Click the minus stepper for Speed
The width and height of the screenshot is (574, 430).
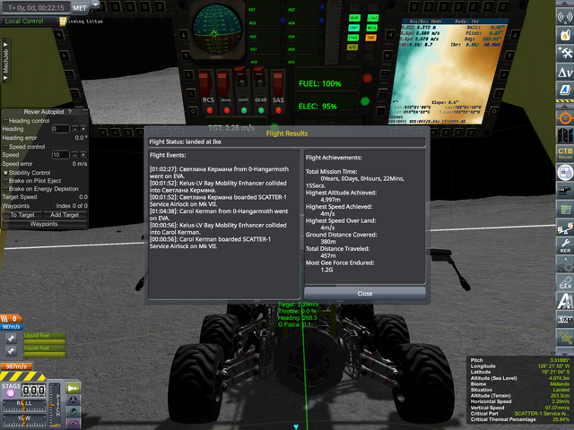(74, 155)
